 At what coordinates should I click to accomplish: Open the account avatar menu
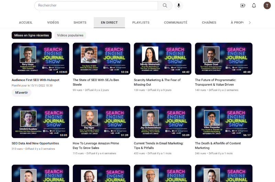(x=267, y=5)
